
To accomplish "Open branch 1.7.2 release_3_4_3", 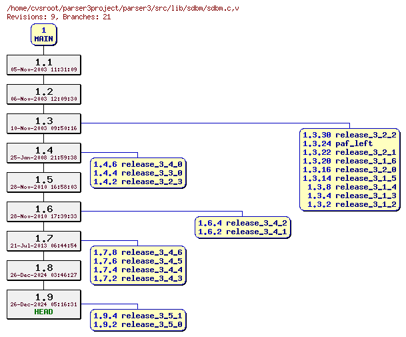I will click(138, 278).
